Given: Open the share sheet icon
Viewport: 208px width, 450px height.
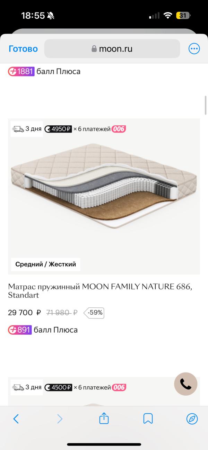Looking at the screenshot, I should pos(104,418).
